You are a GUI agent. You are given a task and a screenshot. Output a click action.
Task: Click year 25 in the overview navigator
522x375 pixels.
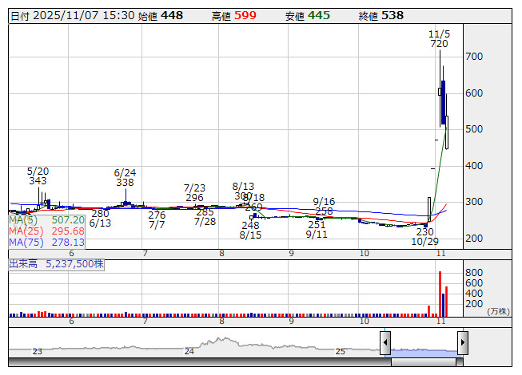(340, 351)
